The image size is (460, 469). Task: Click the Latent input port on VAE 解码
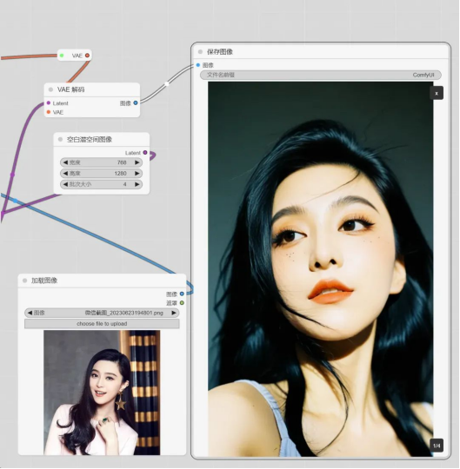pyautogui.click(x=49, y=102)
